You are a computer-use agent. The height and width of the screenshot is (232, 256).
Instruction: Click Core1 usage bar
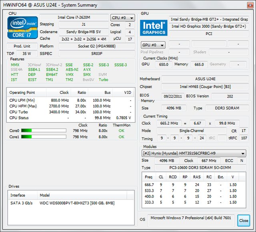pyautogui.click(x=44, y=137)
